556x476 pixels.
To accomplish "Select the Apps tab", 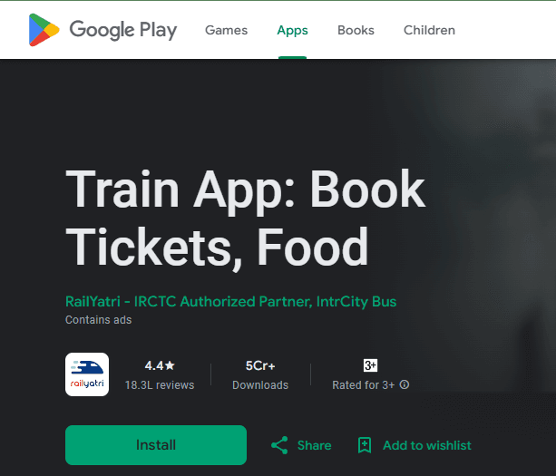I will click(x=293, y=30).
